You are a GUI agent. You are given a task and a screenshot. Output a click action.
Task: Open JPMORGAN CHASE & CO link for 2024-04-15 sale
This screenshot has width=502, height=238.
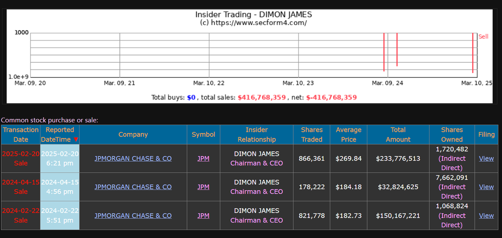(133, 187)
